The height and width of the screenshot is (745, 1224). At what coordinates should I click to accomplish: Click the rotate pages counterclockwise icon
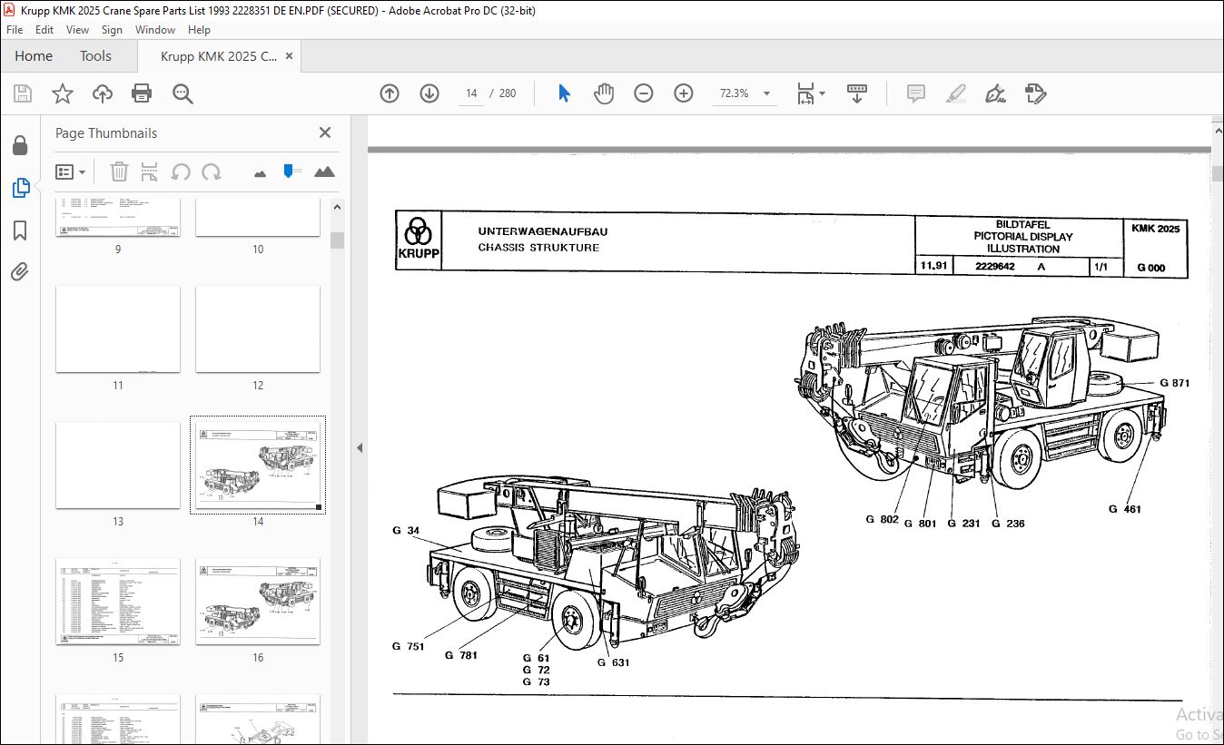click(x=181, y=172)
